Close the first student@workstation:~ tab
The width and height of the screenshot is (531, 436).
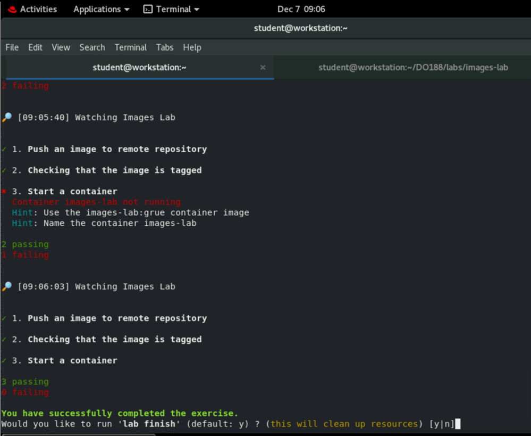pyautogui.click(x=263, y=68)
